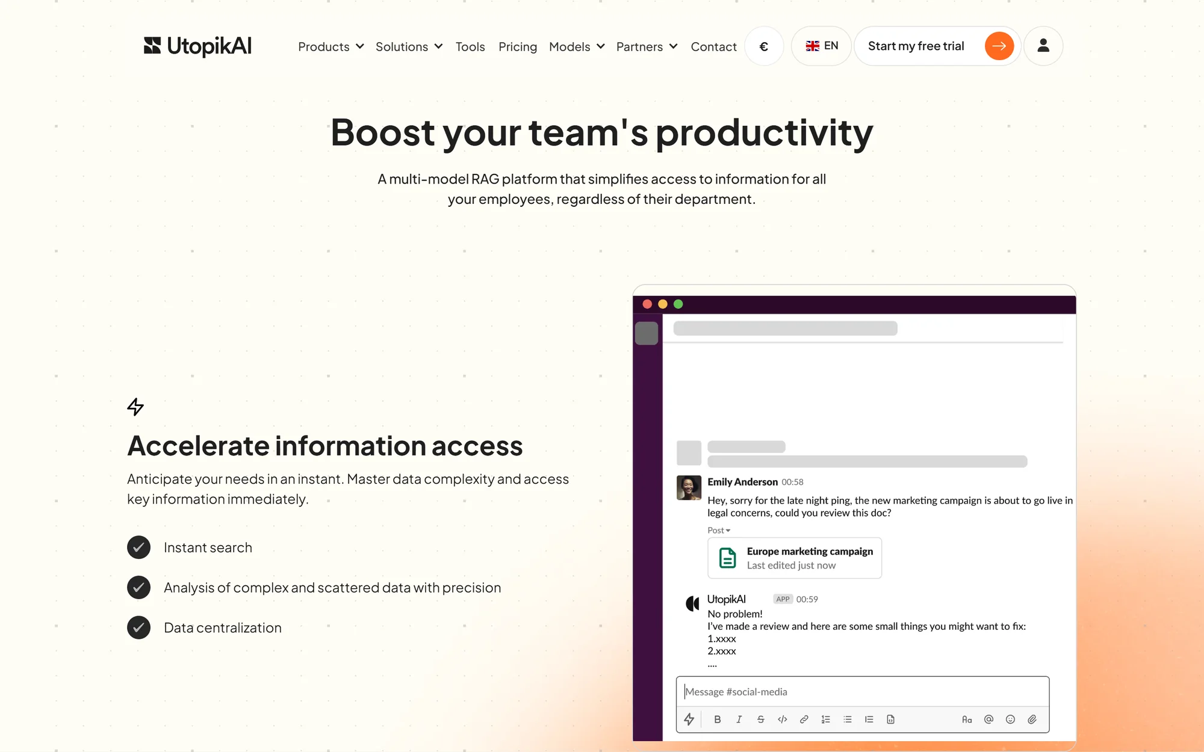Viewport: 1204px width, 752px height.
Task: Click the blockquote icon
Action: click(869, 719)
